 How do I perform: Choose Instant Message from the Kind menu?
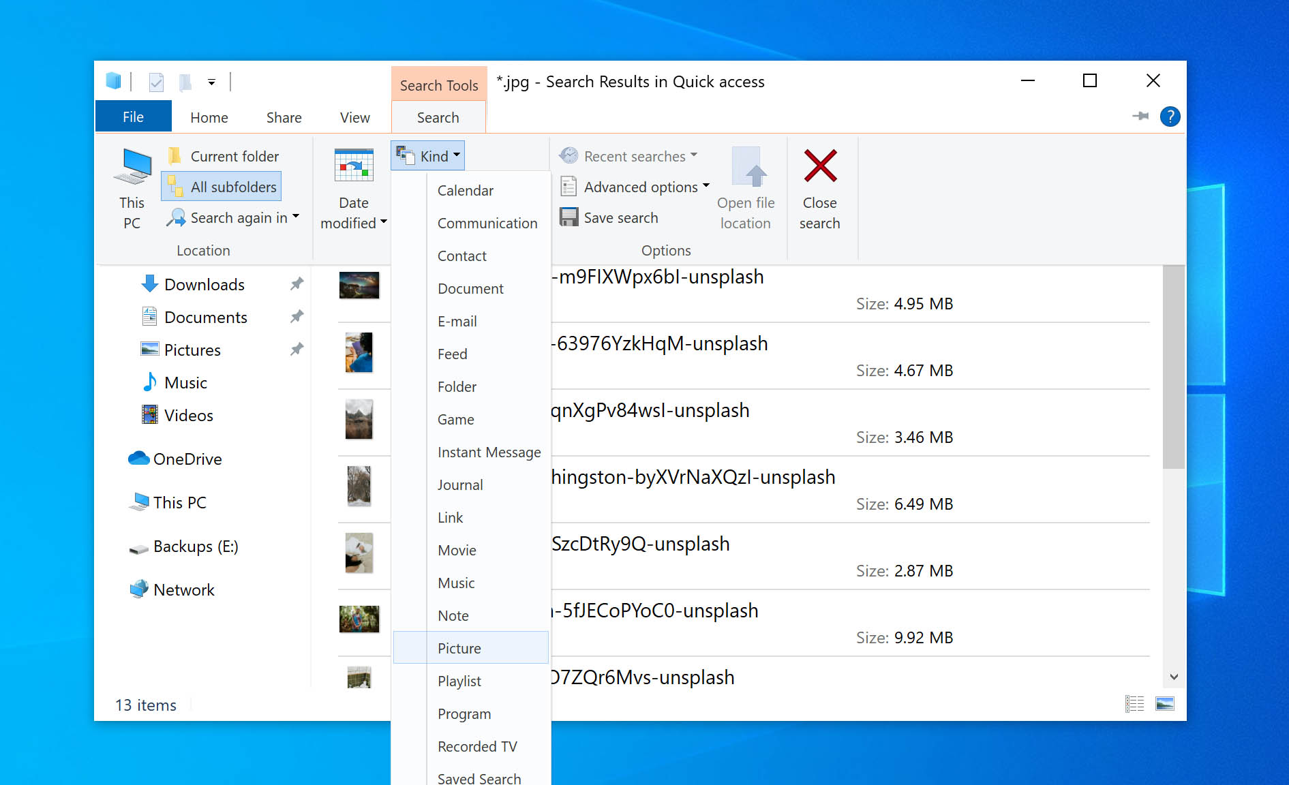[x=471, y=452]
